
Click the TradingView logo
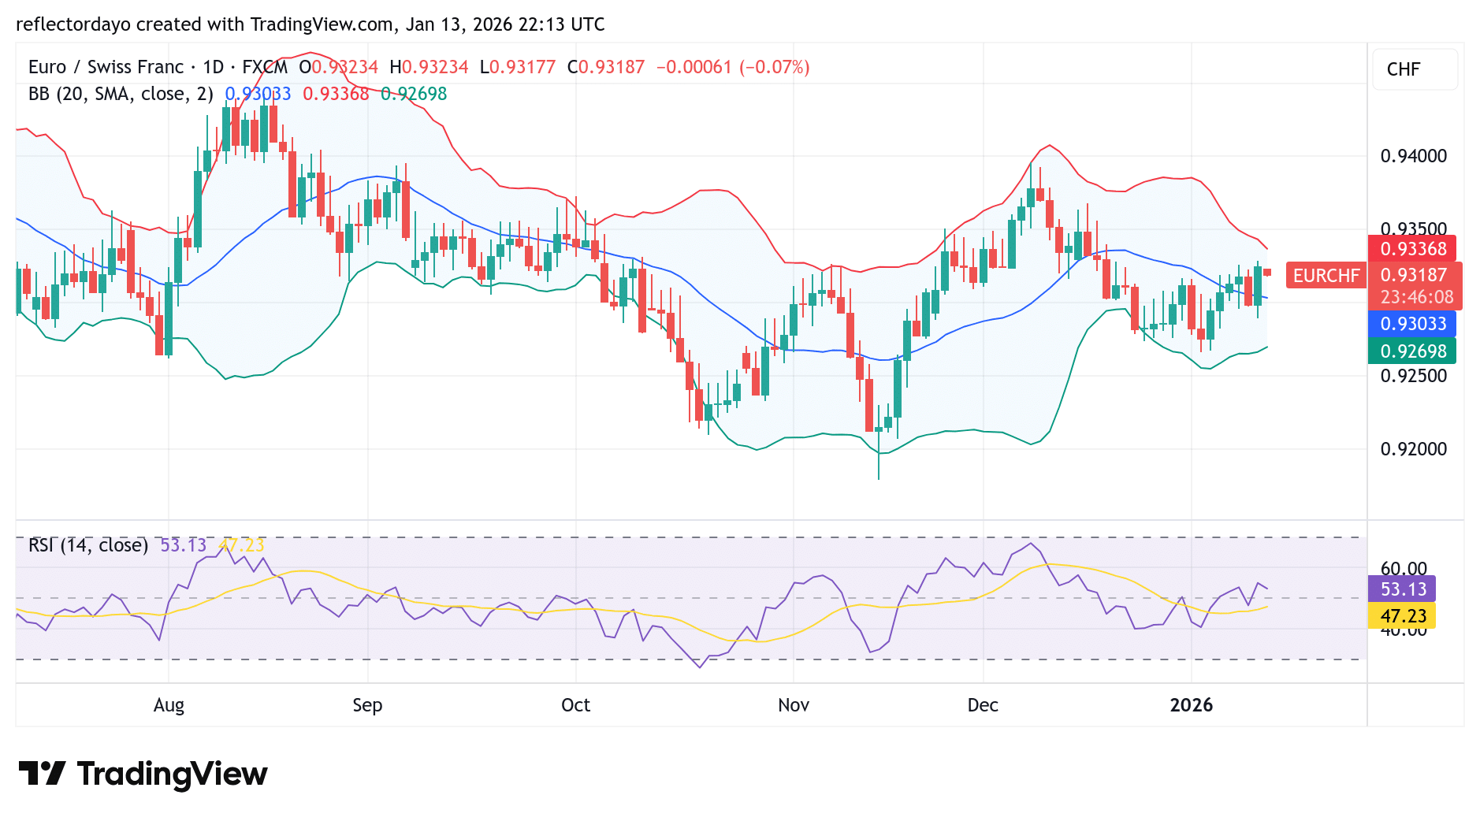click(x=142, y=775)
